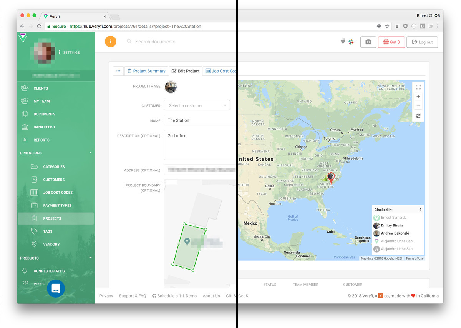
Task: Switch to Project Summary tab
Action: click(x=146, y=71)
